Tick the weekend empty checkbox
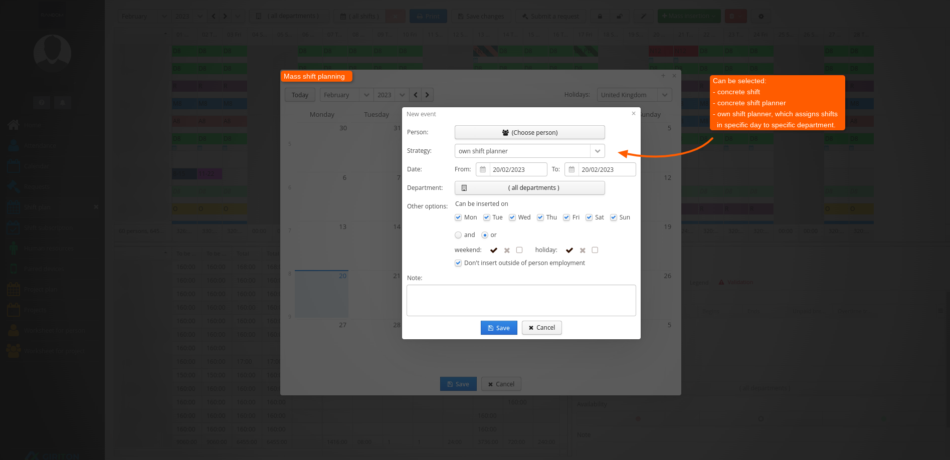This screenshot has height=460, width=950. pos(519,250)
